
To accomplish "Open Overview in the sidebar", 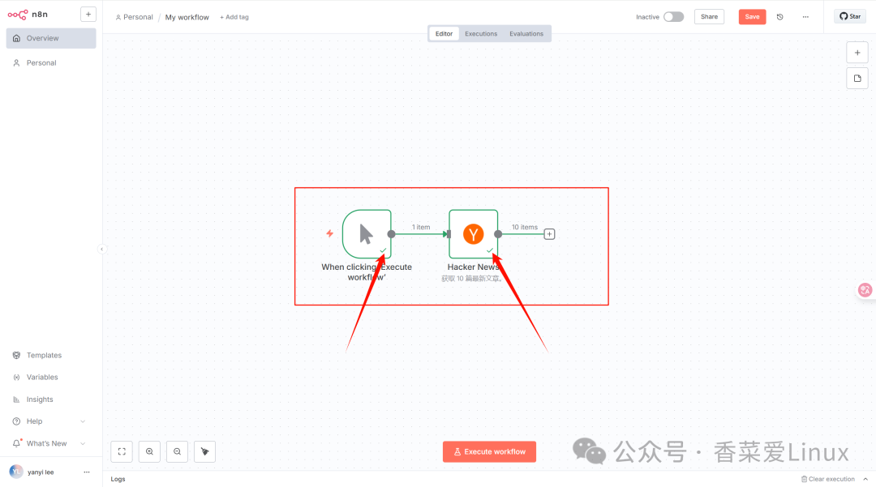I will pyautogui.click(x=51, y=39).
